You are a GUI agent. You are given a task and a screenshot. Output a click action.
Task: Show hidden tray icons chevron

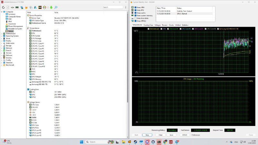[227, 142]
